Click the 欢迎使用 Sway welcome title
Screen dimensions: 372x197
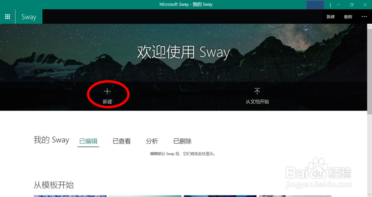point(183,52)
